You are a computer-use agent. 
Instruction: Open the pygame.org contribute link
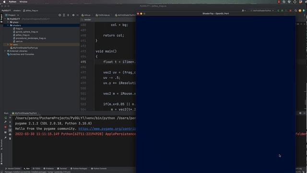(107, 129)
